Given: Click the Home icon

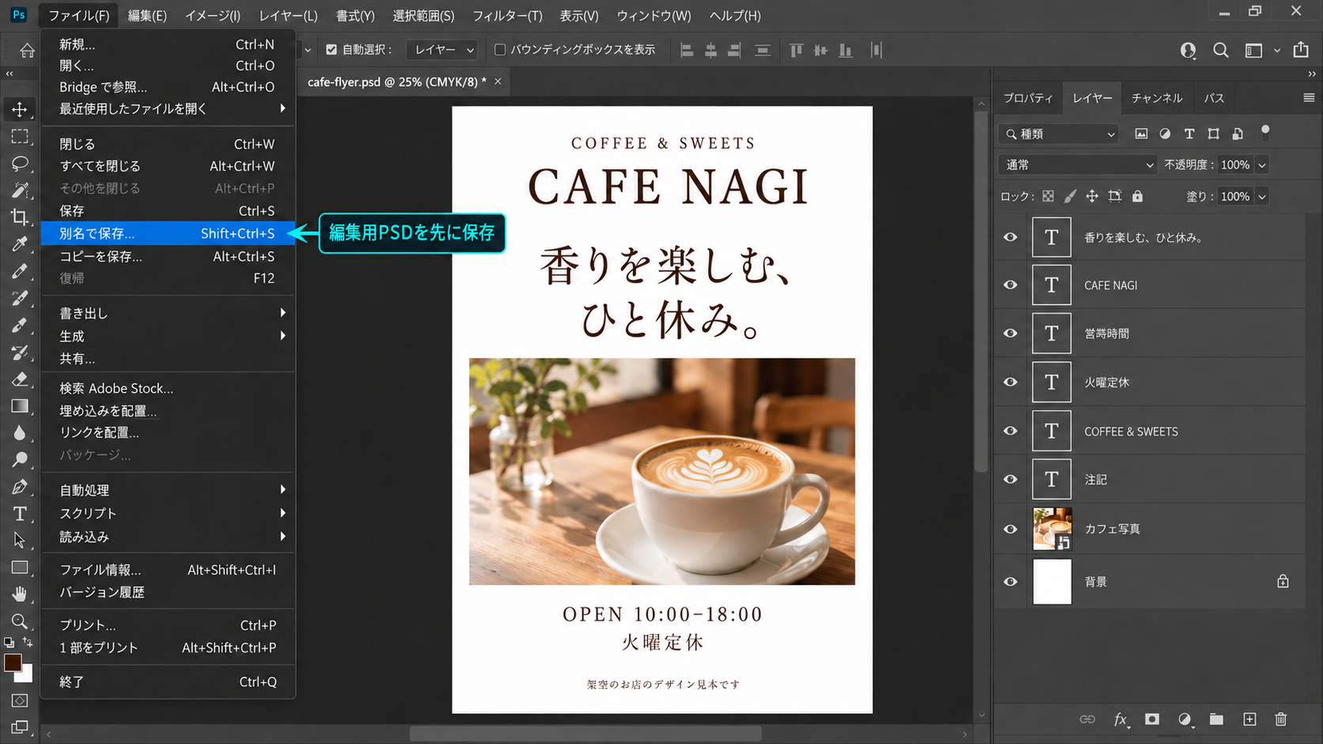Looking at the screenshot, I should (27, 50).
